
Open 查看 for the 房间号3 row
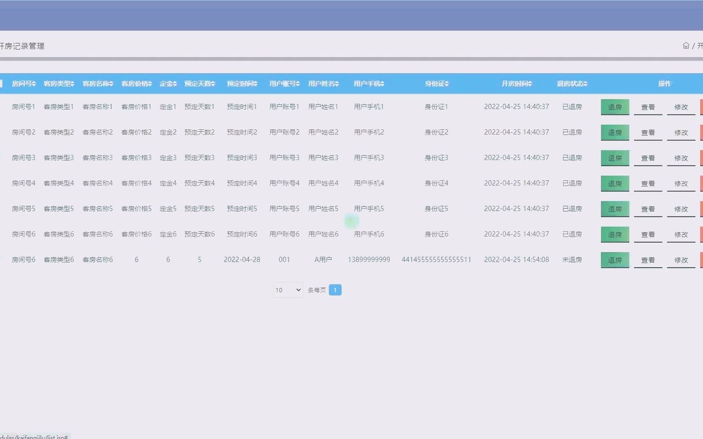pyautogui.click(x=648, y=158)
